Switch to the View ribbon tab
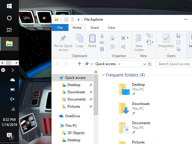 point(111,28)
